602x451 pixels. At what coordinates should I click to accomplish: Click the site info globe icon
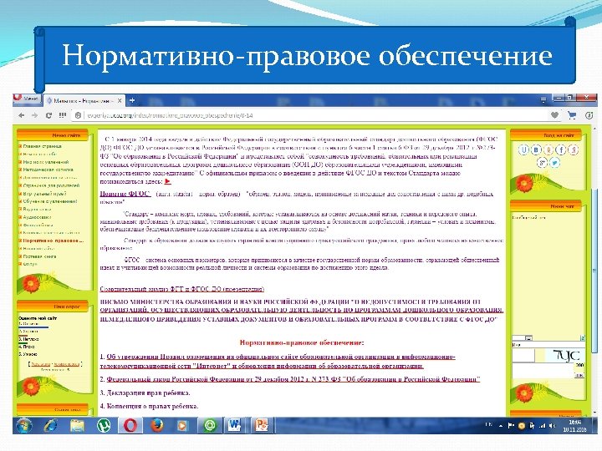pos(78,115)
